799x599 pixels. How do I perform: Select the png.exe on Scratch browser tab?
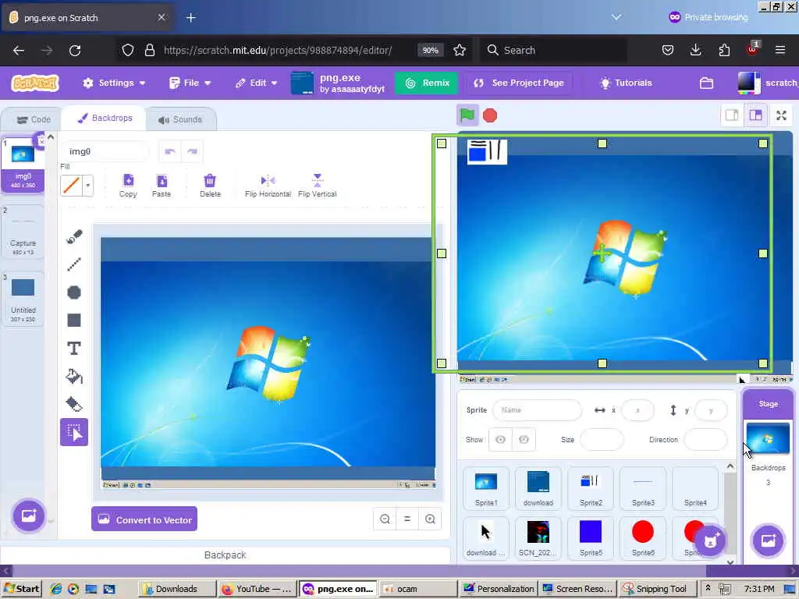pos(87,18)
